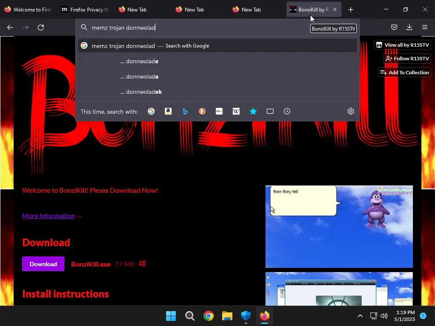Switch to the first New Tab

click(142, 10)
